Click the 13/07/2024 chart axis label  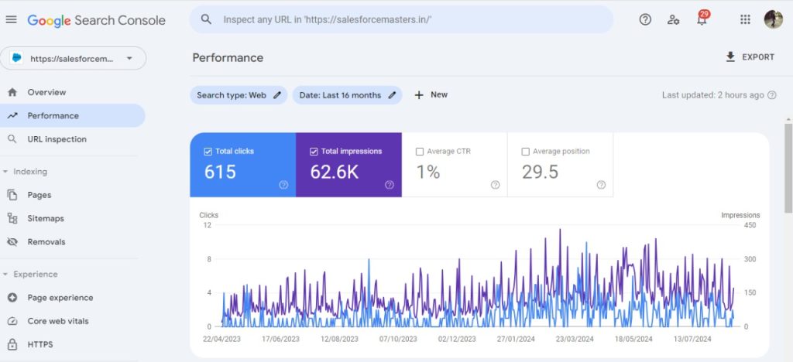[x=692, y=339]
